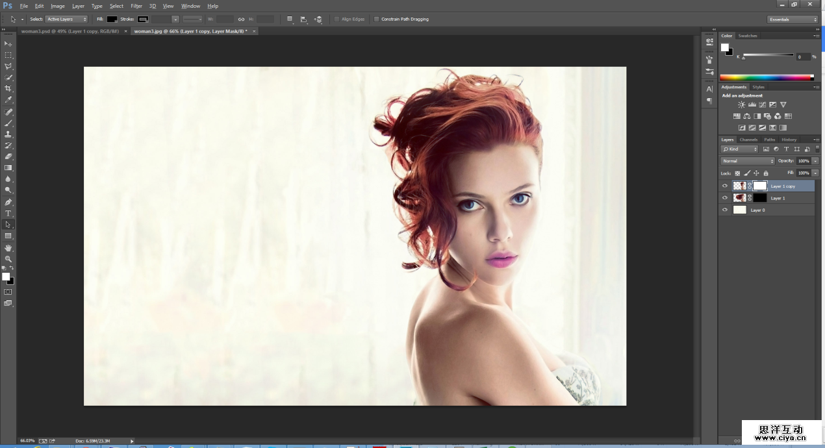Open the blend mode Normal dropdown

748,161
